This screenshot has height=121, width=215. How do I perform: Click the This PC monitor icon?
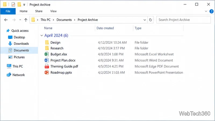(9, 66)
